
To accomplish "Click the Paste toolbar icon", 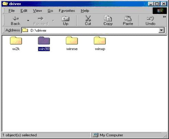I will tap(128, 20).
